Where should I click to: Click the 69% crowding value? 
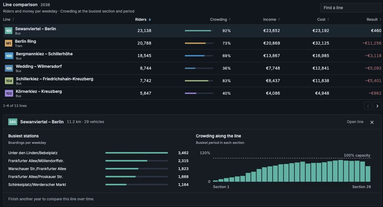click(226, 56)
